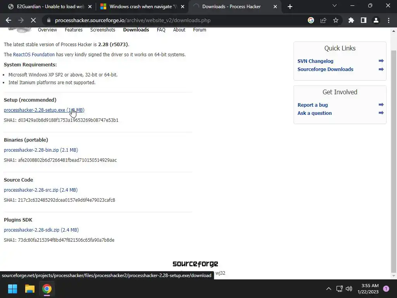Open a new browser tab

tap(290, 7)
